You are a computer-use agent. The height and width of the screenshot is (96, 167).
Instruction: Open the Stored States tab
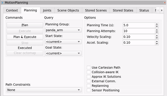tap(123, 10)
